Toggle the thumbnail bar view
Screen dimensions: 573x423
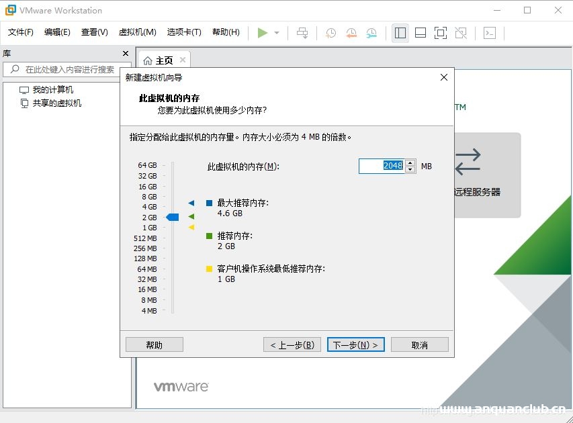421,32
